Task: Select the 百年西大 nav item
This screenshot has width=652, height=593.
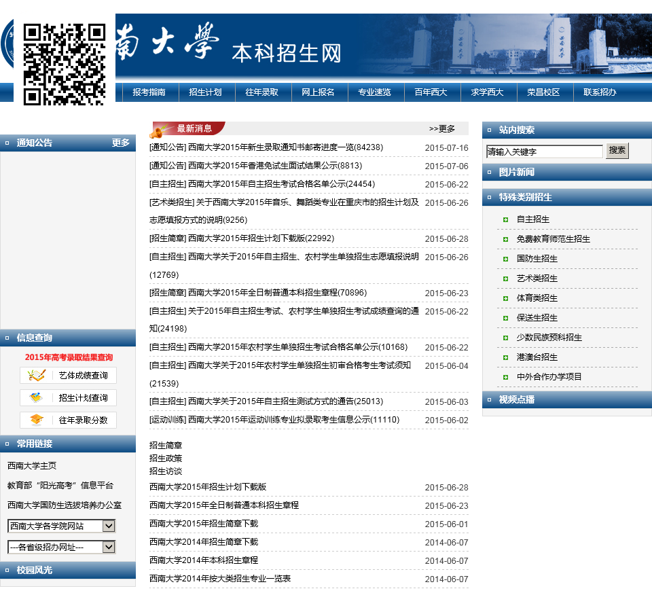Action: [431, 92]
